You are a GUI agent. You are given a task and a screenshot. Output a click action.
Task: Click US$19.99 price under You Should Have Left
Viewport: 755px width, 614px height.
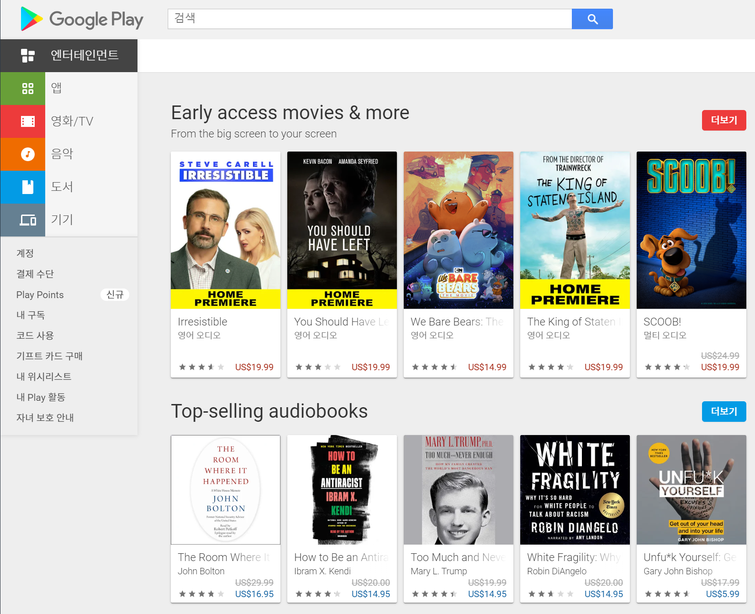[371, 367]
